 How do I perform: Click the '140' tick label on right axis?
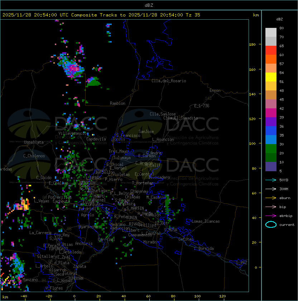[252, 94]
